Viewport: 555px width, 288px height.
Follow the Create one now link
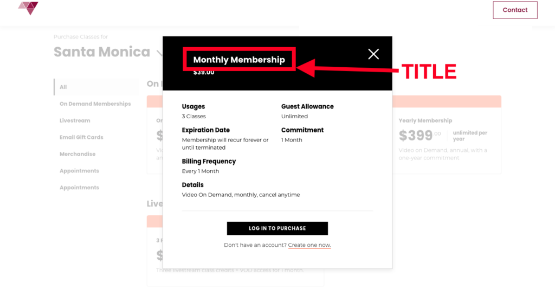point(309,245)
